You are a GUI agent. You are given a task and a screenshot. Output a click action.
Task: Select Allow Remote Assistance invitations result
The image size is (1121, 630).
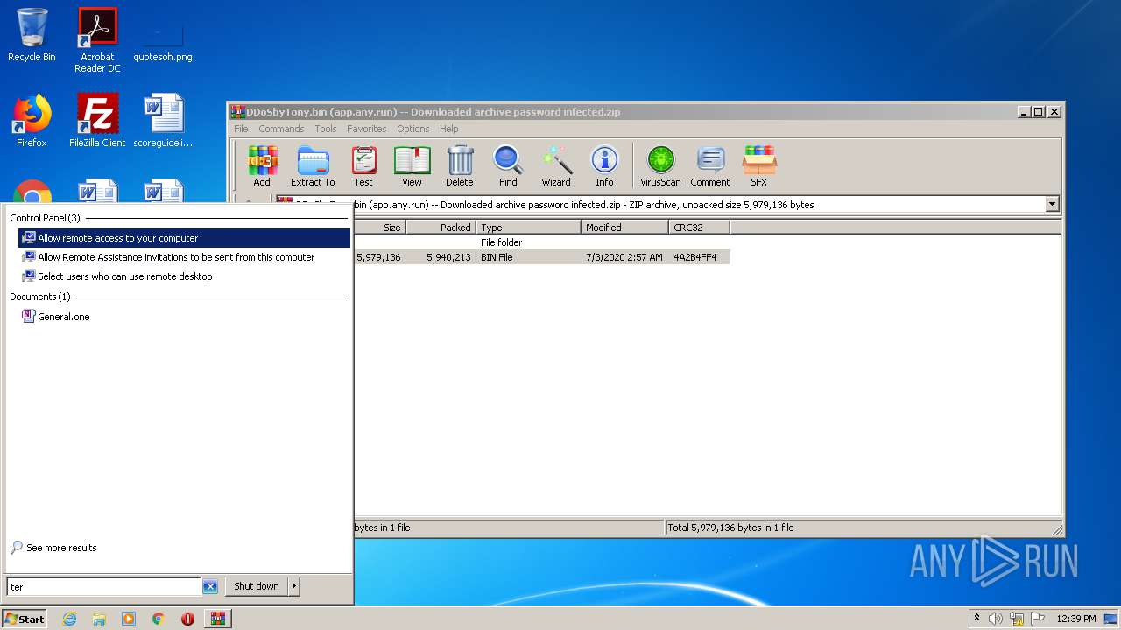point(184,257)
